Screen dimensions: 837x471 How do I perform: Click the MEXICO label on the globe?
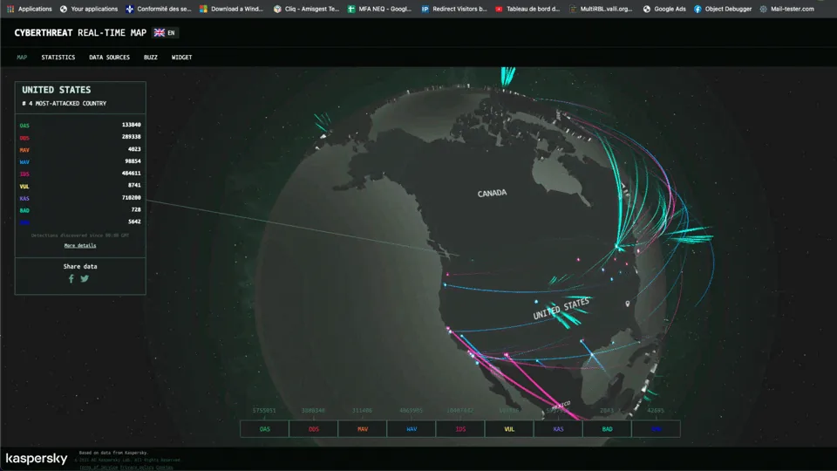click(561, 406)
